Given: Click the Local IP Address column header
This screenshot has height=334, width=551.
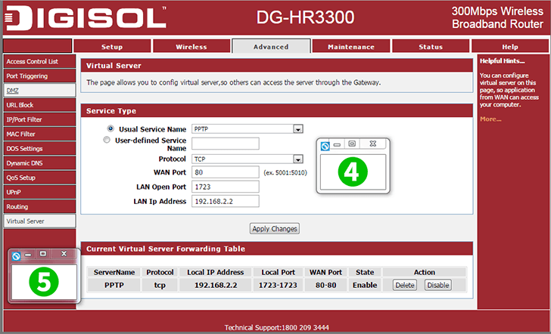Looking at the screenshot, I should pos(216,272).
